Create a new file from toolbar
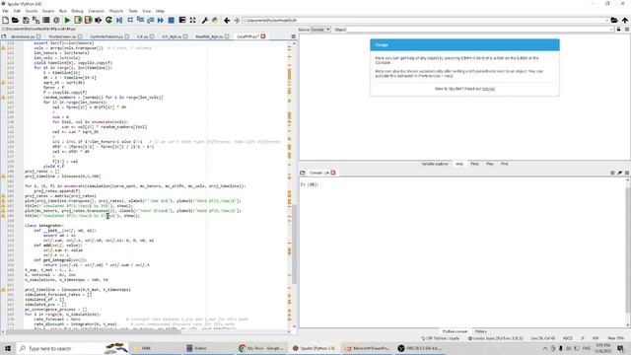This screenshot has height=355, width=631. (5, 20)
